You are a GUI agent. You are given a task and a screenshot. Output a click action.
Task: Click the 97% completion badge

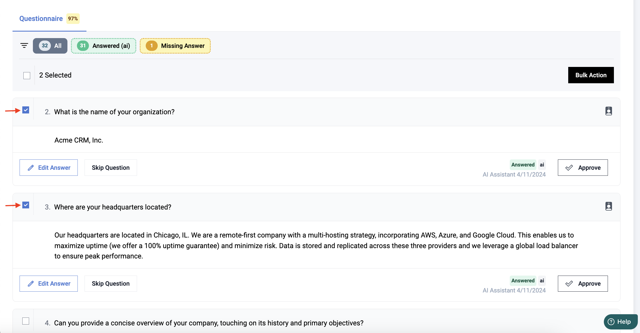tap(73, 18)
